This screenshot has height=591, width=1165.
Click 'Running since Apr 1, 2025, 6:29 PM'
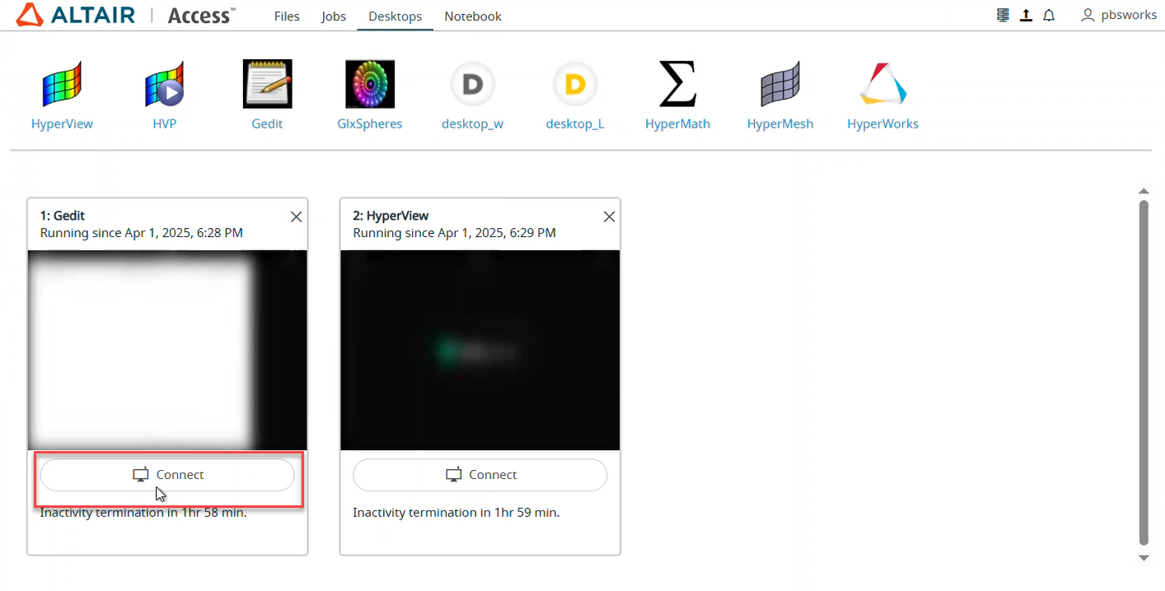[455, 233]
